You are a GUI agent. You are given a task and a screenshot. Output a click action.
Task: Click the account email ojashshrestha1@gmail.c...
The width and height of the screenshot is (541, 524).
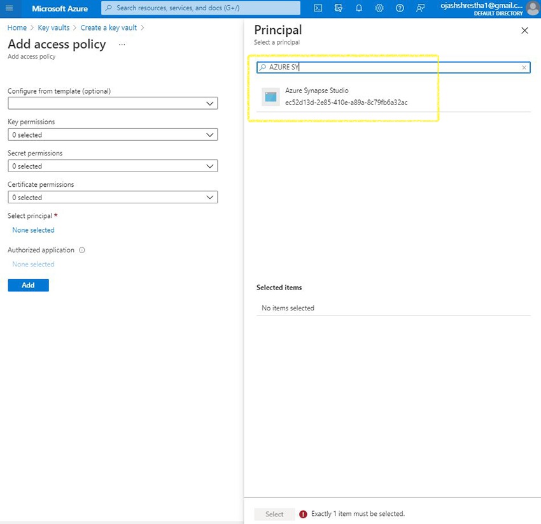[x=481, y=6]
